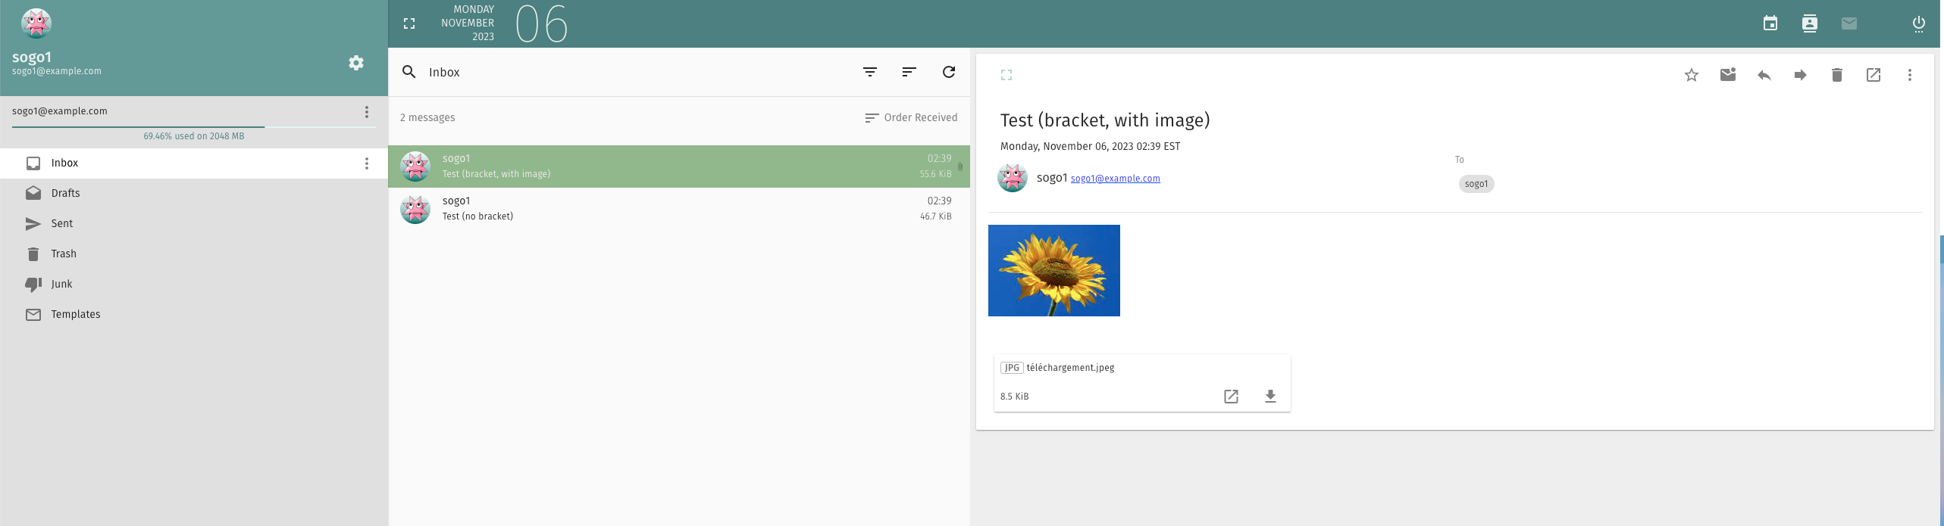Open the Inbox folder options menu
The width and height of the screenshot is (1944, 526).
point(367,163)
